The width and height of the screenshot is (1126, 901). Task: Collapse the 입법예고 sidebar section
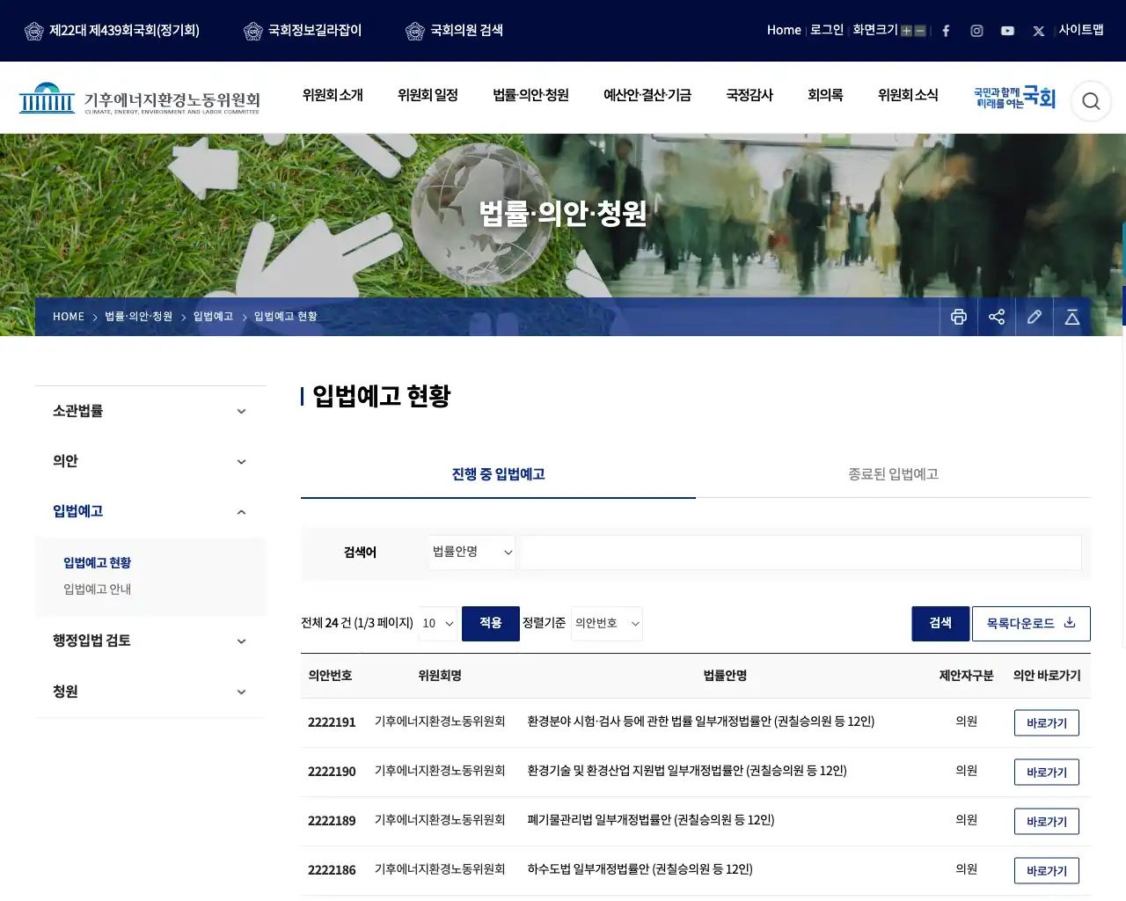[x=150, y=511]
